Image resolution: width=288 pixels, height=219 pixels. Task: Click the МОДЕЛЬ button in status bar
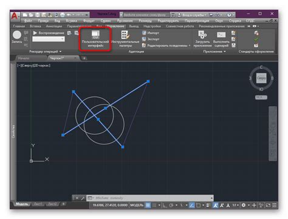(137, 205)
